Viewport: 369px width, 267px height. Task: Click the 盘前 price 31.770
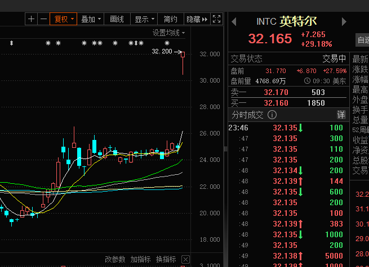[x=275, y=71]
